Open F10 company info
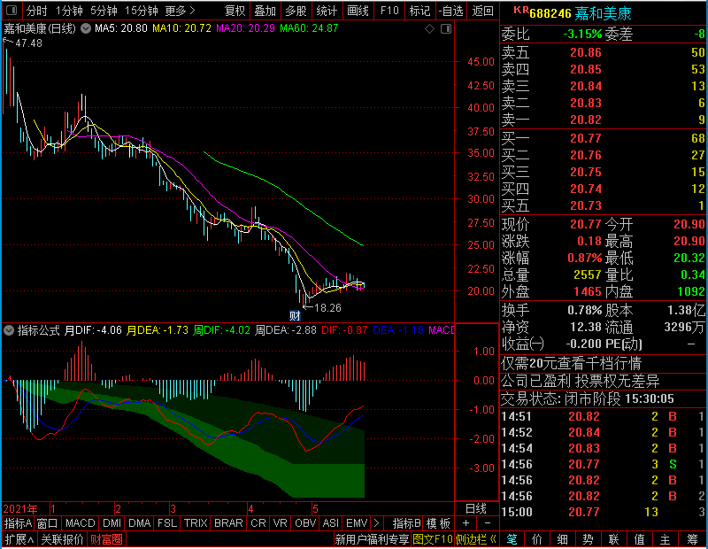Viewport: 708px width, 549px height. pos(389,11)
